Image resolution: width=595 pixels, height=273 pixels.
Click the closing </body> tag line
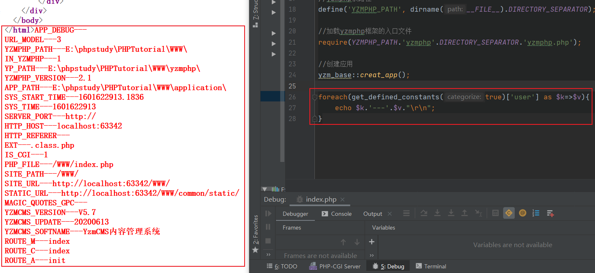pyautogui.click(x=28, y=20)
